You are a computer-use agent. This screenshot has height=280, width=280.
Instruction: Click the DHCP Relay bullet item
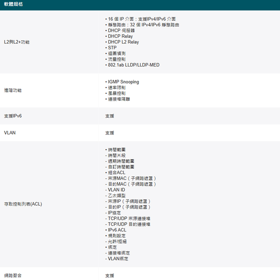(x=120, y=36)
